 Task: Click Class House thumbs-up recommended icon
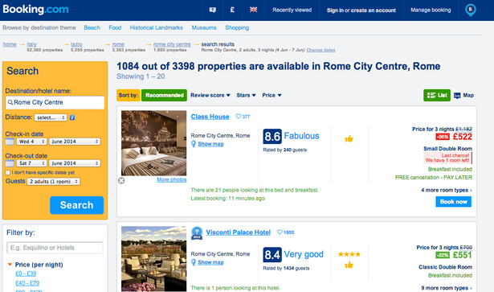(x=349, y=138)
